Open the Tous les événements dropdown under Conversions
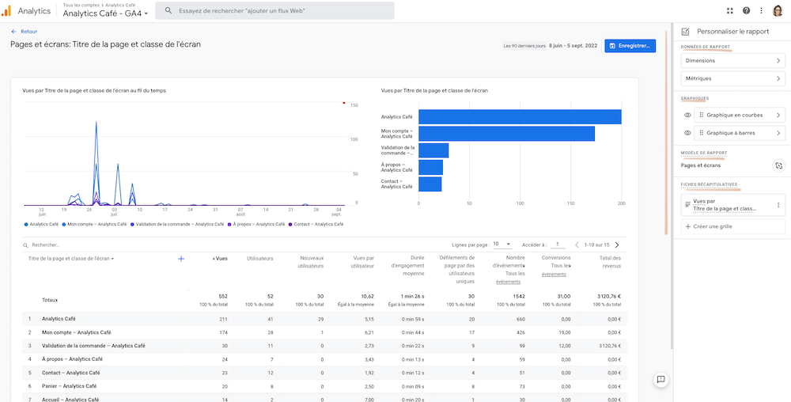This screenshot has height=402, width=791. [x=556, y=270]
